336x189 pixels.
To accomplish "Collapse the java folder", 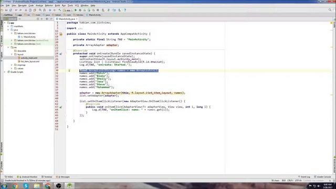I will click(x=8, y=30).
